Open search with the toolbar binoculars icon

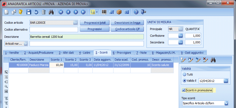[x=51, y=12]
